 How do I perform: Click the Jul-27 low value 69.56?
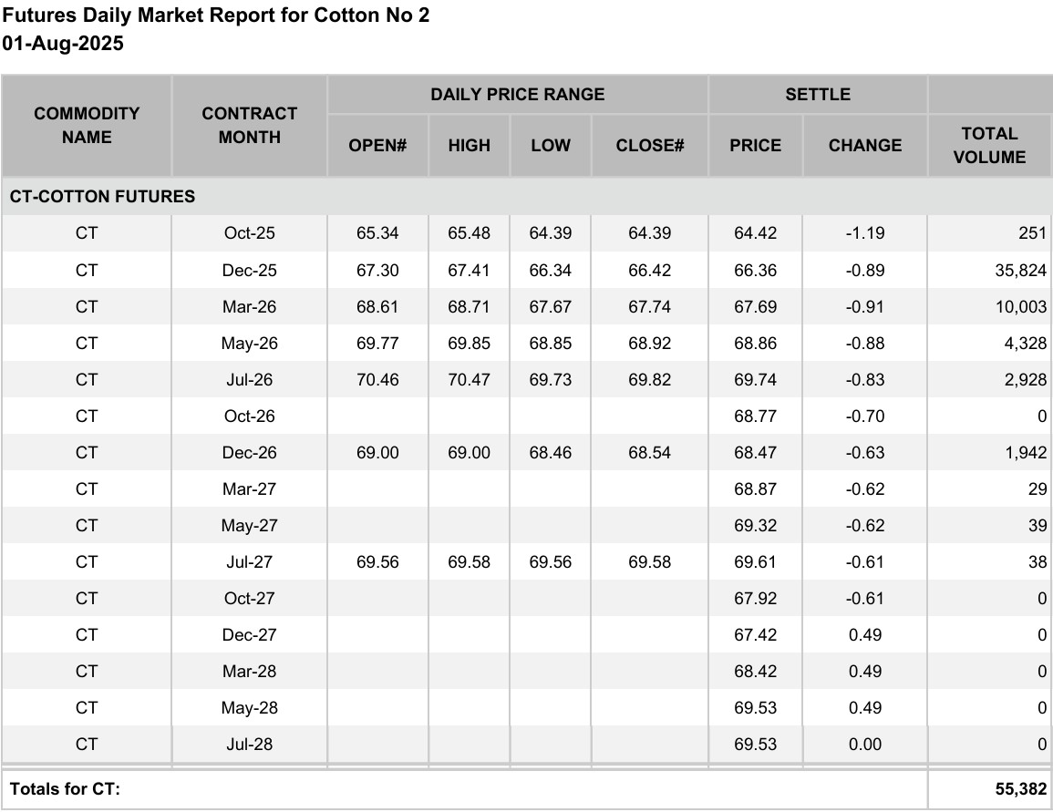coord(550,562)
